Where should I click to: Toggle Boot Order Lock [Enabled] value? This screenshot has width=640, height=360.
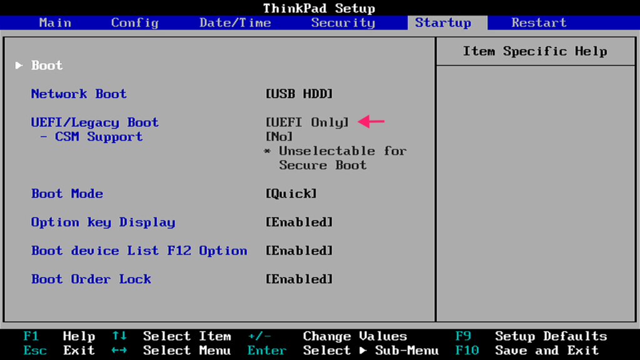pos(299,279)
